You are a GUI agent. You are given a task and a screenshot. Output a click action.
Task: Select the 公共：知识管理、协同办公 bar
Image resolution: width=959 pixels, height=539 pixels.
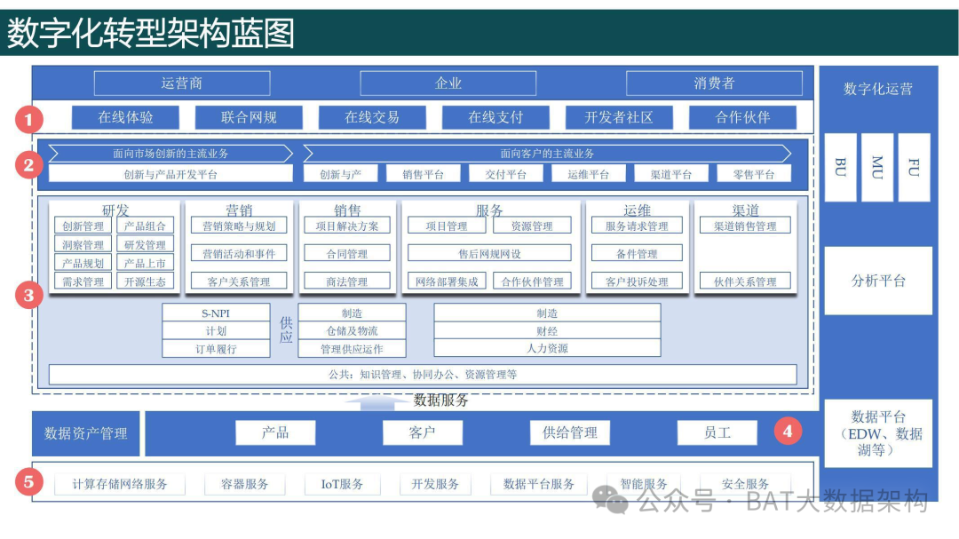pyautogui.click(x=423, y=374)
